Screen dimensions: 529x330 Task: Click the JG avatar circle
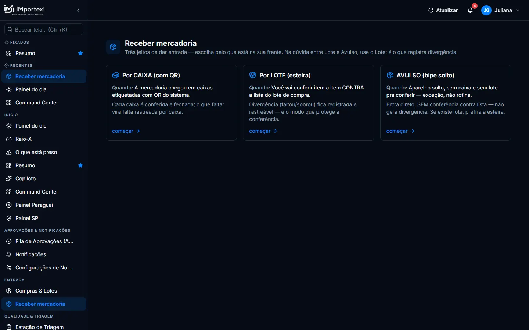pos(486,10)
